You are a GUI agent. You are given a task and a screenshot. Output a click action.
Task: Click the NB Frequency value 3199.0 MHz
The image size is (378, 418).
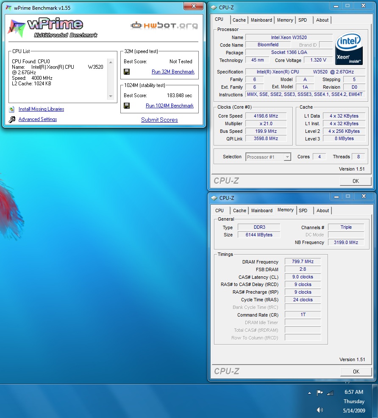[x=346, y=242]
